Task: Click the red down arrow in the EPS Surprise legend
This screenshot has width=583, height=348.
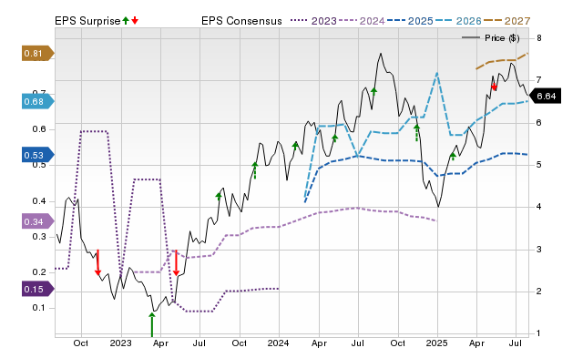Action: click(135, 20)
